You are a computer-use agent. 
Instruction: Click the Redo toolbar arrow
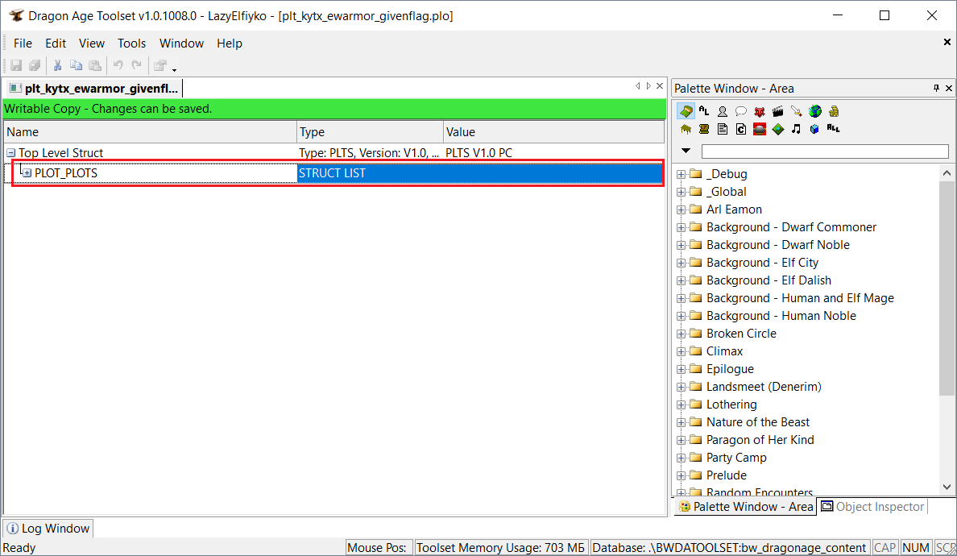pos(137,65)
